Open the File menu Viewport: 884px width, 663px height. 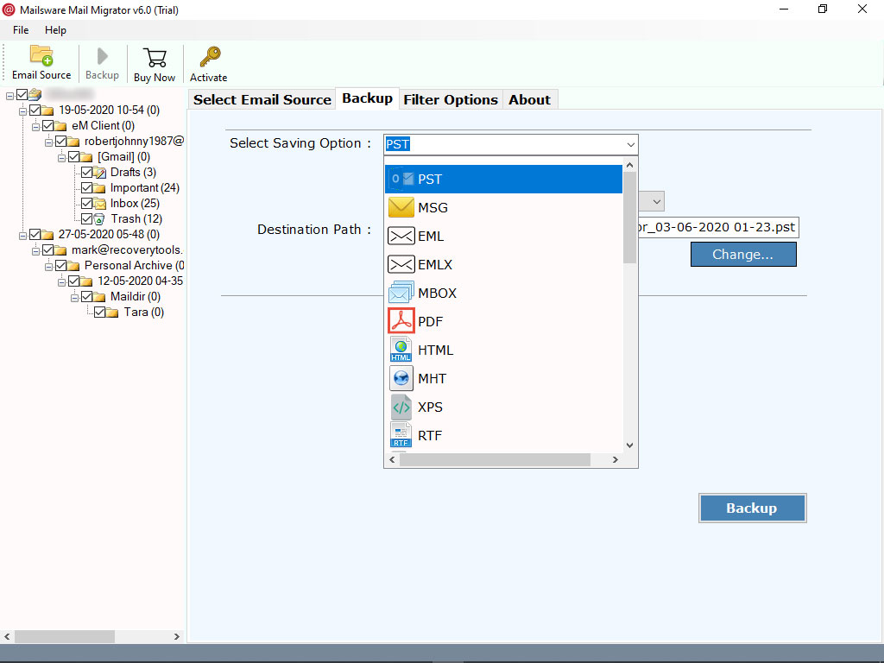click(x=21, y=30)
